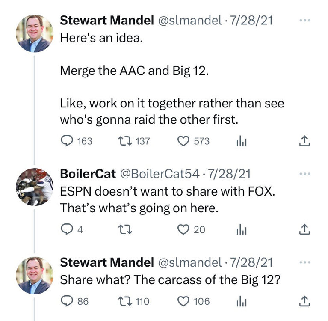The width and height of the screenshot is (328, 321).
Task: Open BoilerCat's profile picture
Action: pos(35,187)
